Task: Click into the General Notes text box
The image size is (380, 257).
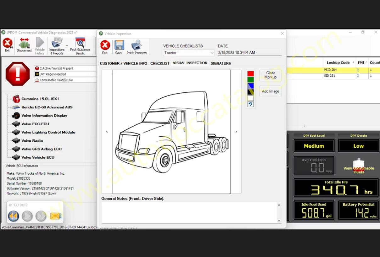Action: click(x=189, y=212)
